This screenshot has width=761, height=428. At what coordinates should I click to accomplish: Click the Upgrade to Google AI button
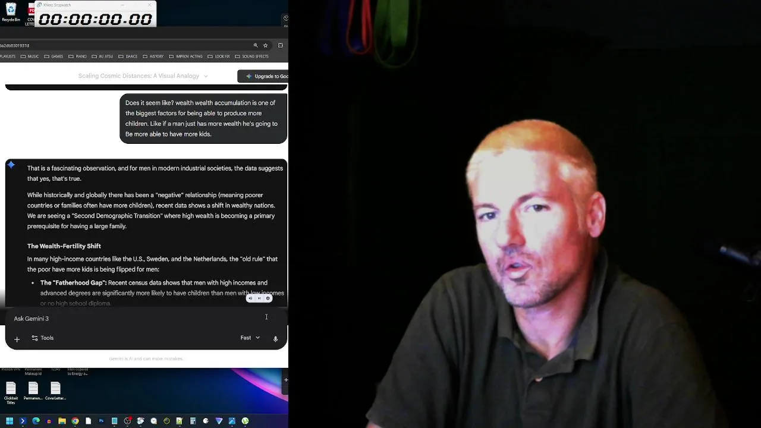(263, 76)
